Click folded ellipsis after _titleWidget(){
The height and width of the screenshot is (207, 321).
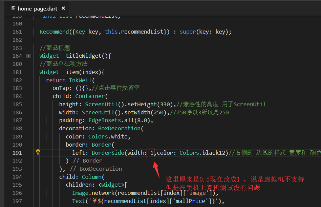pyautogui.click(x=115, y=56)
